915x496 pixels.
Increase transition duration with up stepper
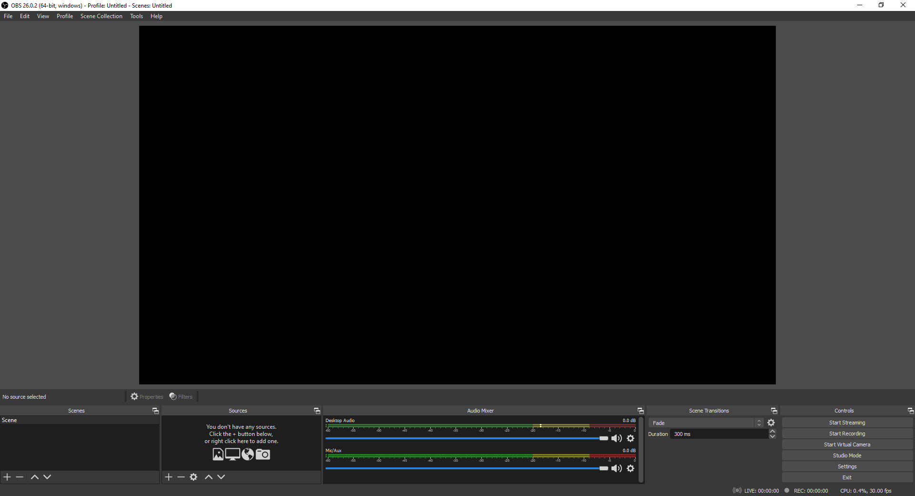pyautogui.click(x=772, y=431)
